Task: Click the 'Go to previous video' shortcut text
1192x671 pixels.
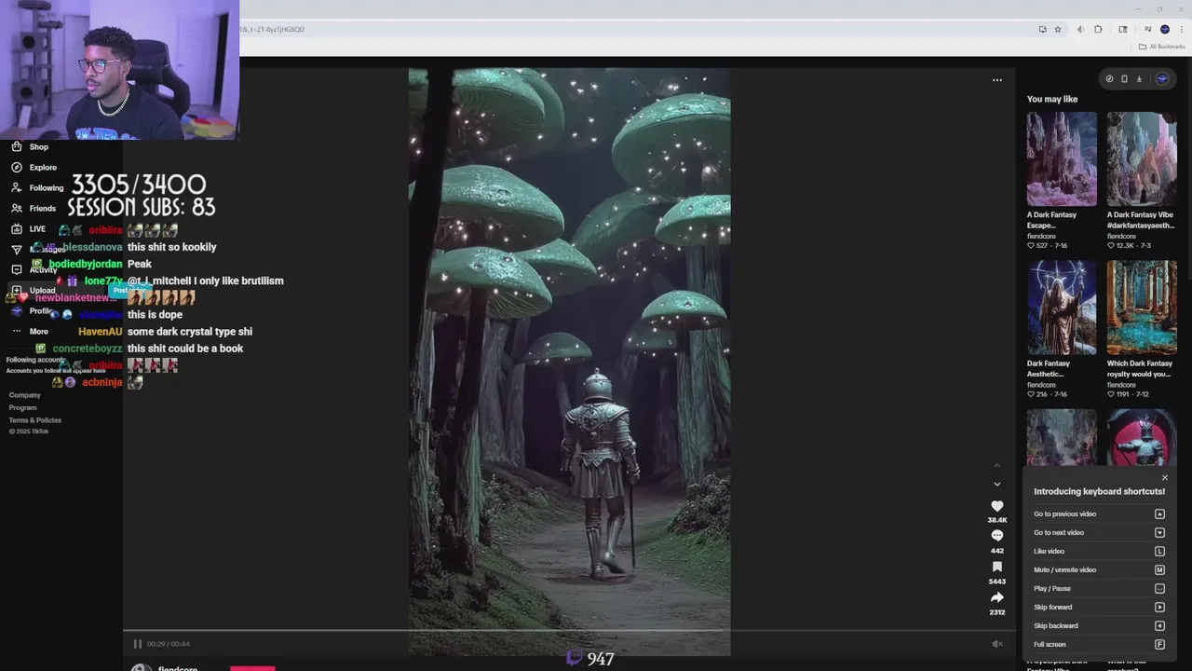Action: [1064, 514]
